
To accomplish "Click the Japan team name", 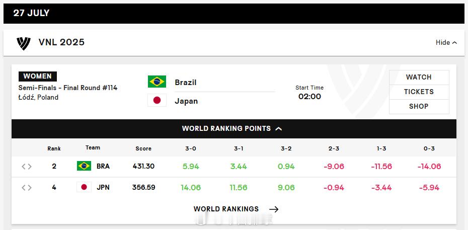I will coord(186,101).
